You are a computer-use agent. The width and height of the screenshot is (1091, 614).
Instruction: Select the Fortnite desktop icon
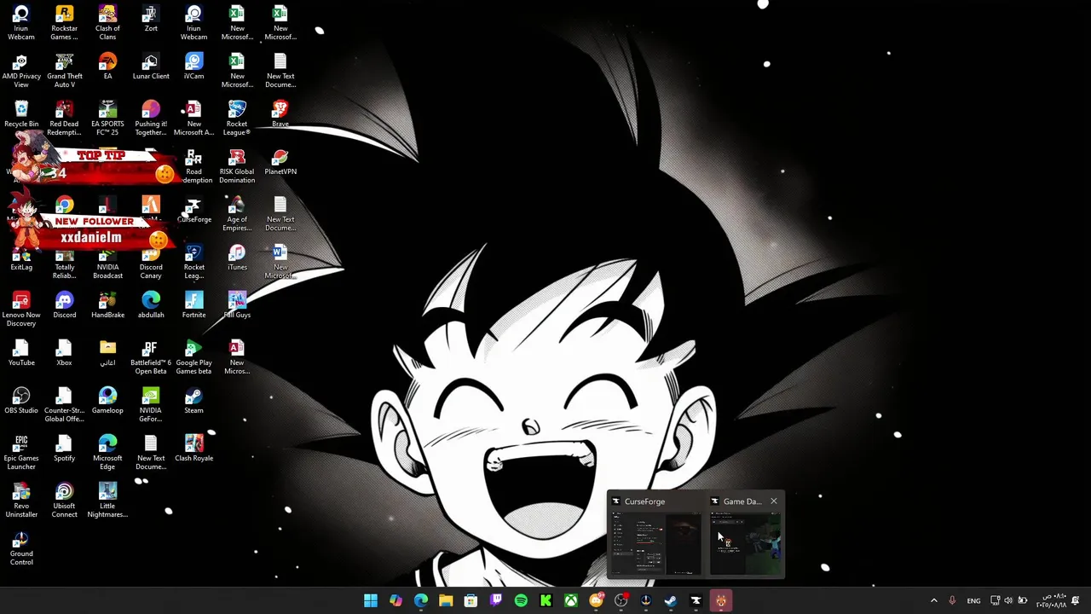point(193,305)
